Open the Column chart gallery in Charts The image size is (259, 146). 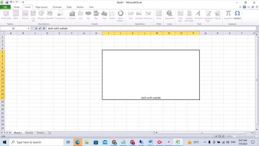72,15
